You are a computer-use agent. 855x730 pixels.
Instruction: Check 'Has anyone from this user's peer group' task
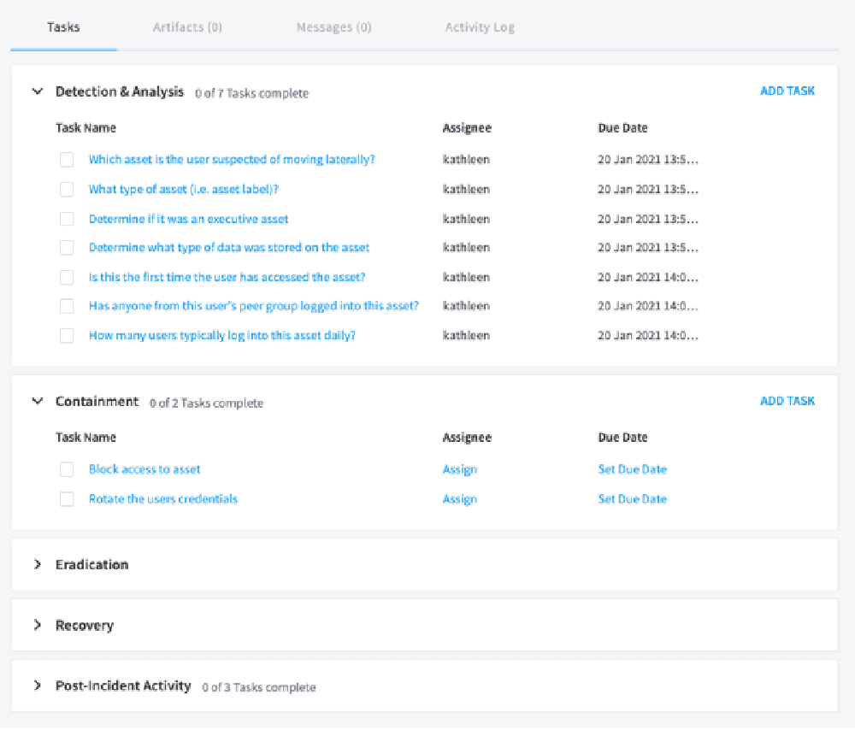pos(67,306)
